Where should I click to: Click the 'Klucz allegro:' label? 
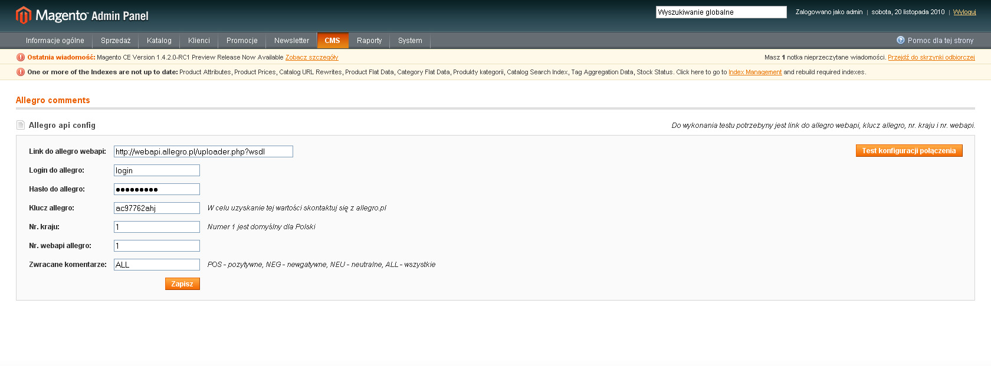[x=51, y=208]
